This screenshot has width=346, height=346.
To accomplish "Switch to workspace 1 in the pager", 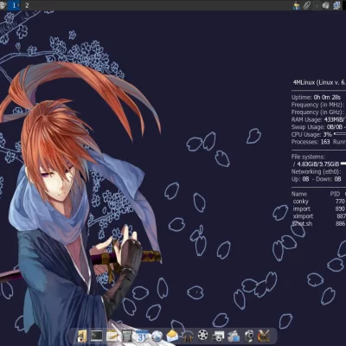I will point(14,5).
